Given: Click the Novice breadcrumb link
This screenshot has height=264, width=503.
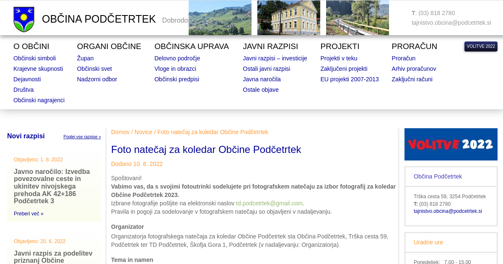Looking at the screenshot, I should [x=143, y=132].
